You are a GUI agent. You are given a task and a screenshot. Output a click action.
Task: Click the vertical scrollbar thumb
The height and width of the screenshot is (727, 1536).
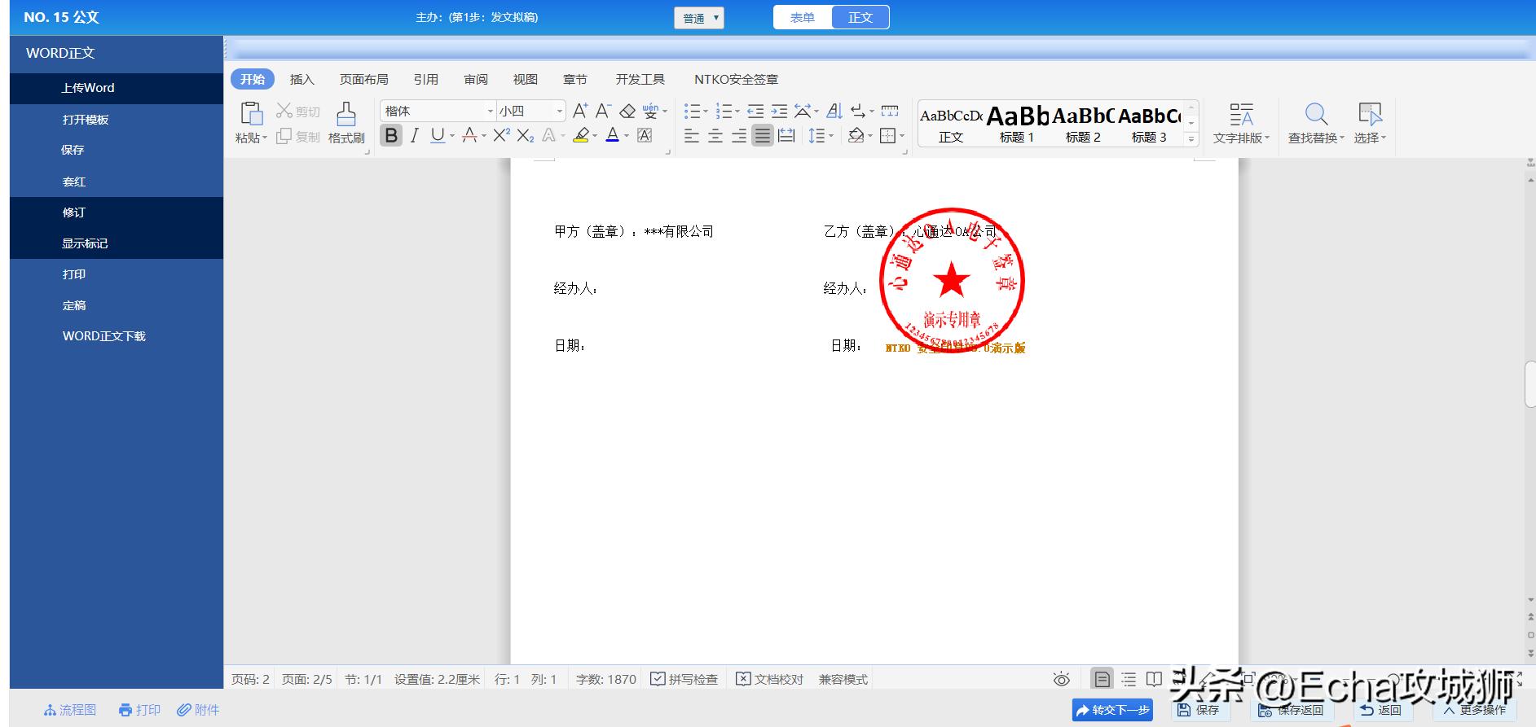coord(1530,383)
